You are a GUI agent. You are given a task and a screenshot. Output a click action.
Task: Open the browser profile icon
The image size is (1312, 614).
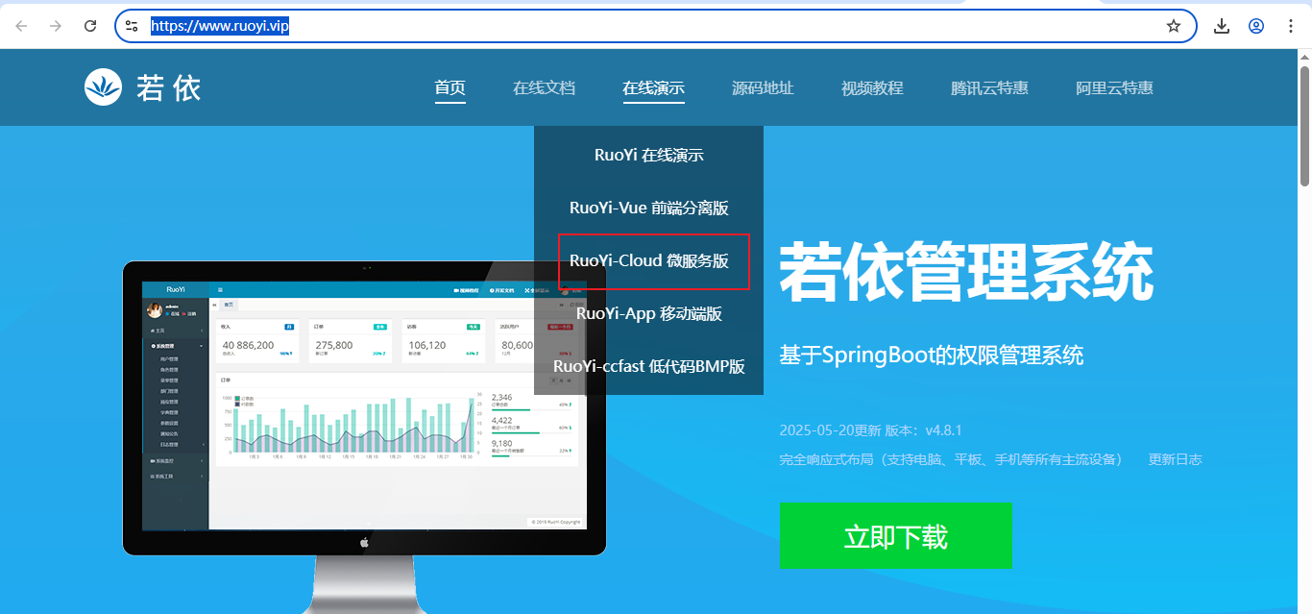coord(1256,26)
